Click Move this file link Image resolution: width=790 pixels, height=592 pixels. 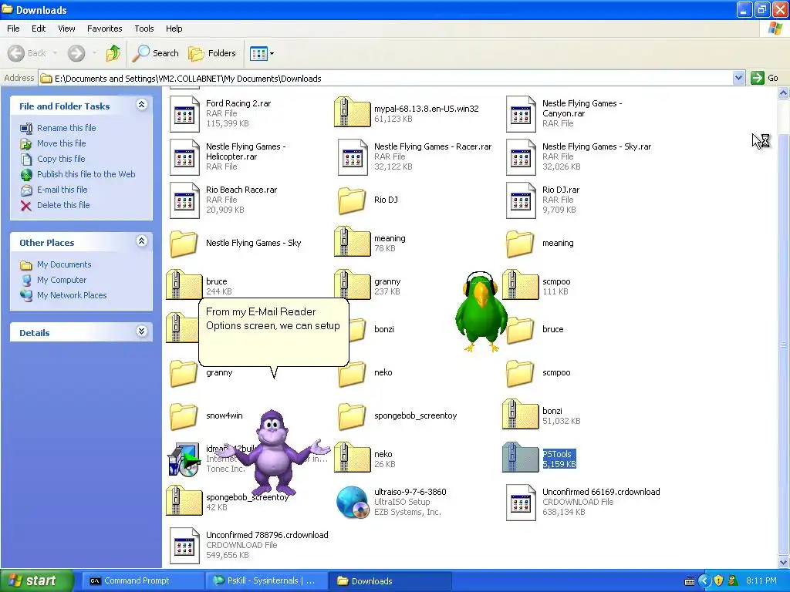click(x=62, y=143)
